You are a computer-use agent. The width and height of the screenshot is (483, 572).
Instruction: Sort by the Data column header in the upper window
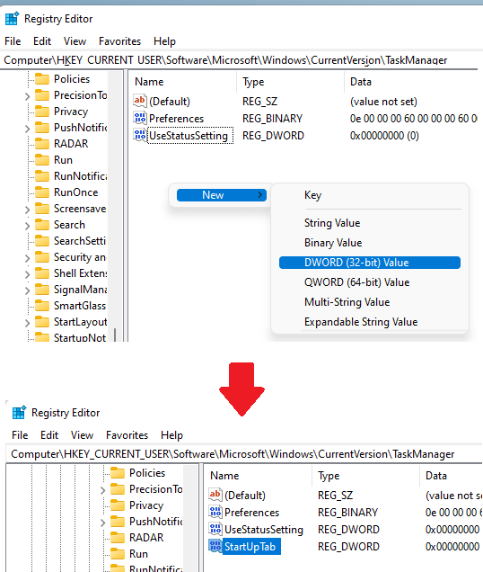(361, 82)
